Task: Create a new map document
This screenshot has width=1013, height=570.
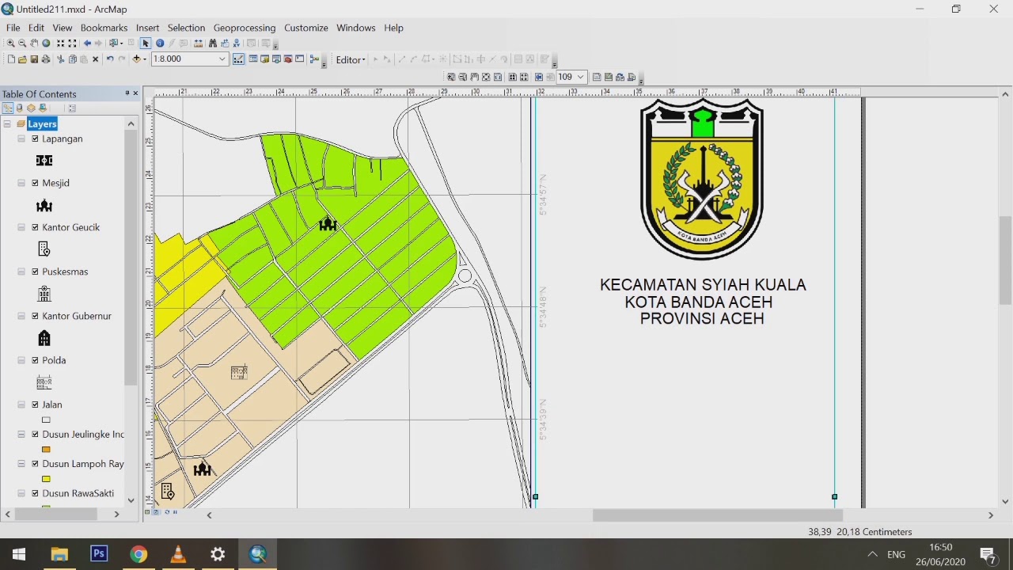Action: [x=11, y=59]
